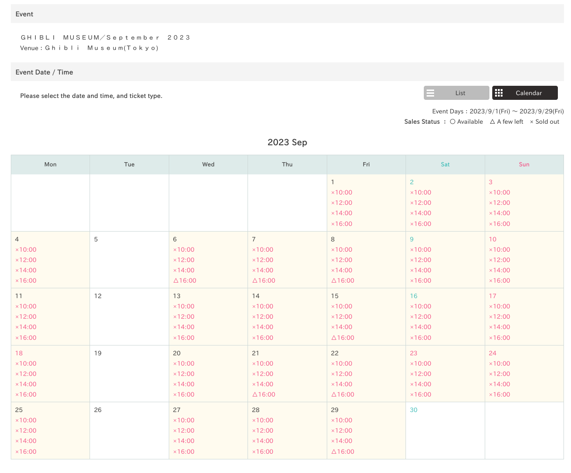Click sold-out 16:00 slot on September 27

[x=184, y=451]
